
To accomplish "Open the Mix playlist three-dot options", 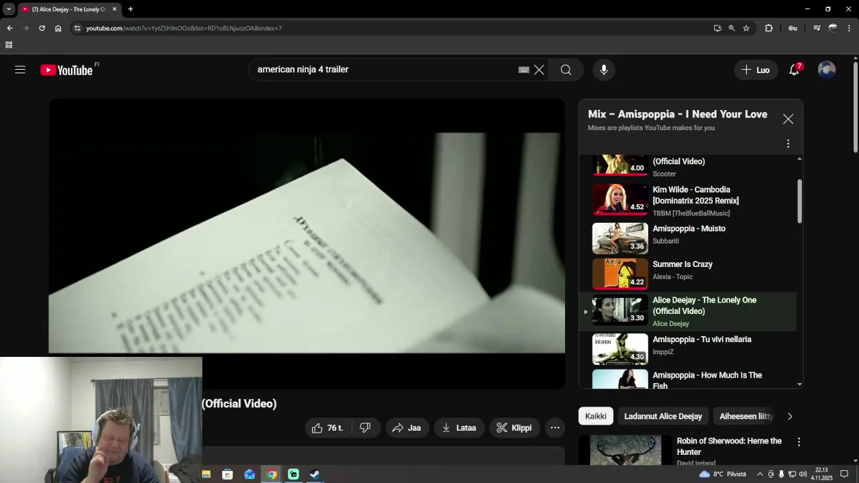I will click(x=788, y=144).
